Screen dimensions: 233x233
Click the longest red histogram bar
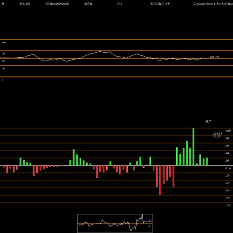point(160,180)
